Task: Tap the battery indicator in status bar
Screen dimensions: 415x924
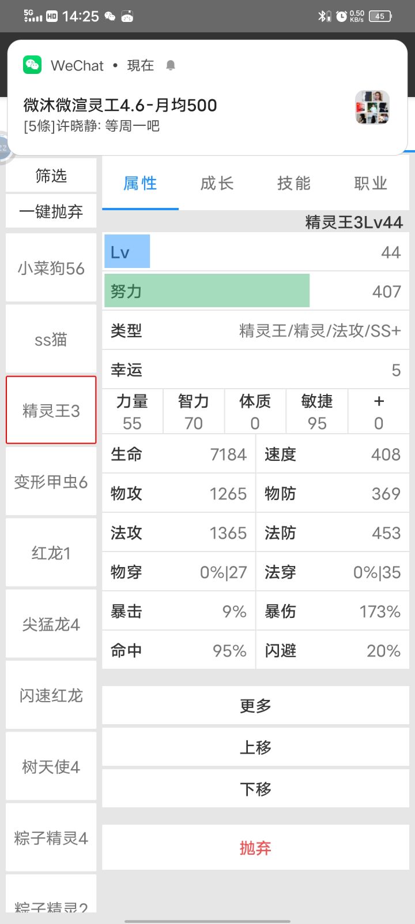Action: point(380,16)
